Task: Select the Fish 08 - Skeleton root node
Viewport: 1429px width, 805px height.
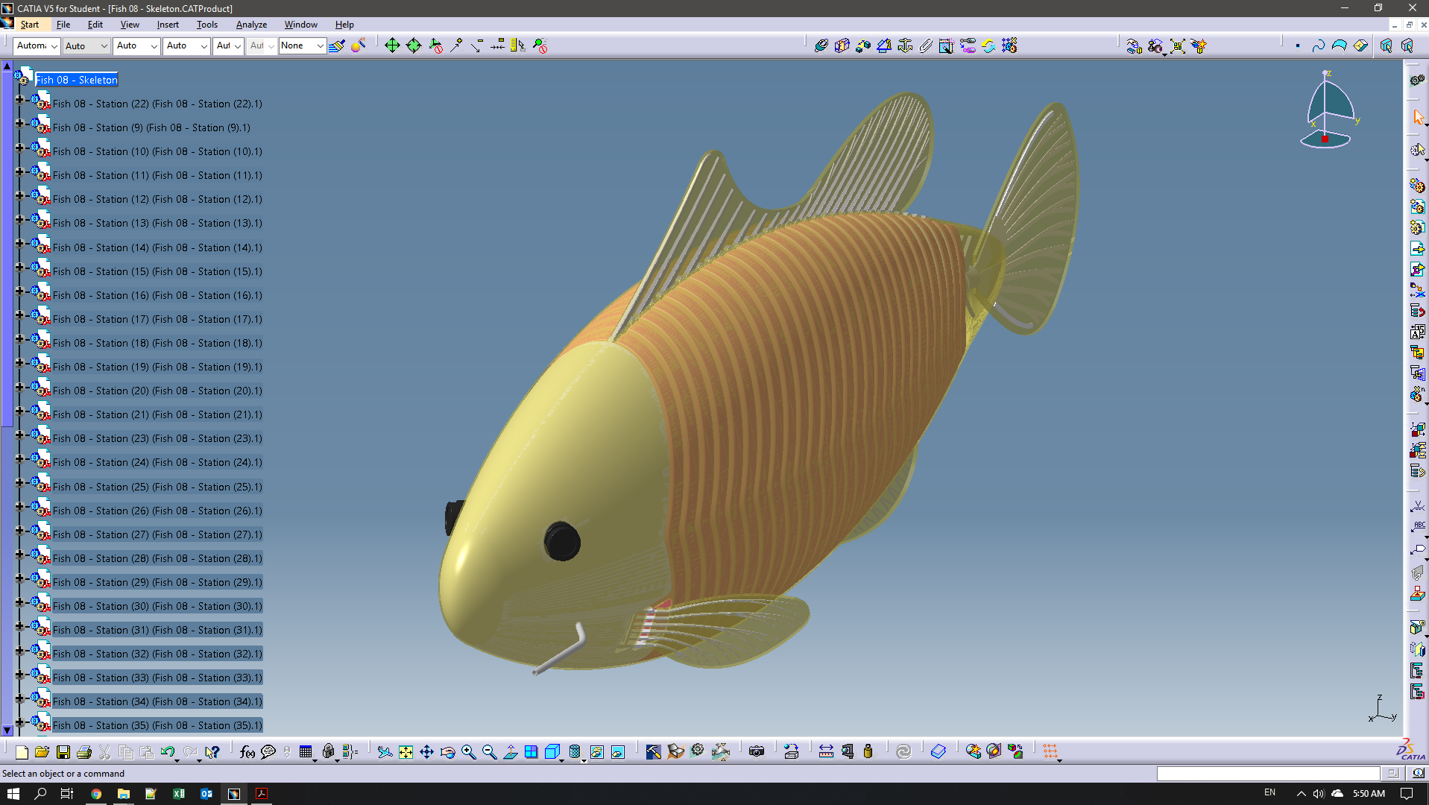Action: pyautogui.click(x=77, y=80)
